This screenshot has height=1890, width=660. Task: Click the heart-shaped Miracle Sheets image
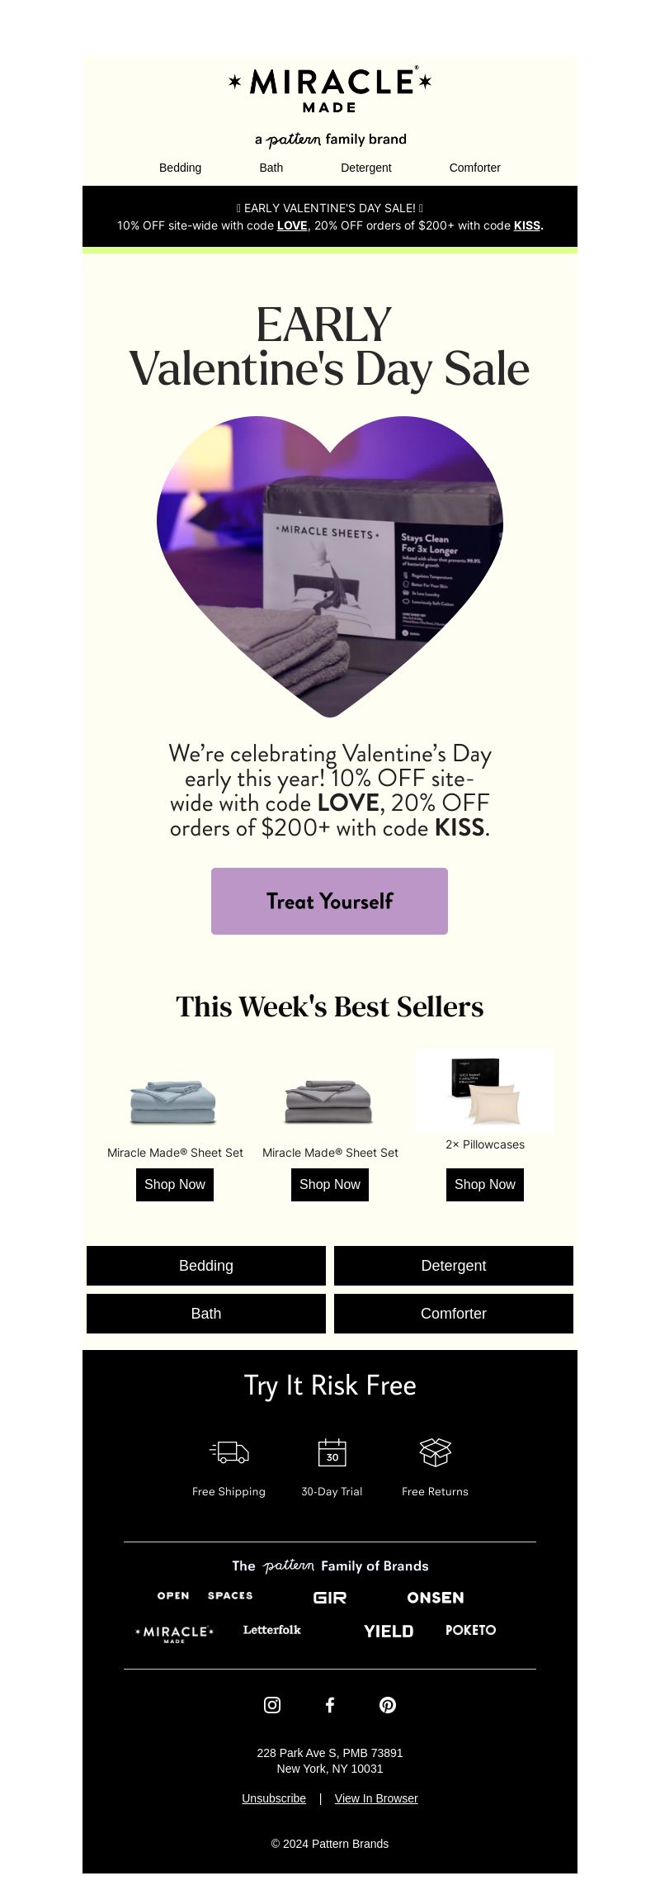[x=330, y=566]
